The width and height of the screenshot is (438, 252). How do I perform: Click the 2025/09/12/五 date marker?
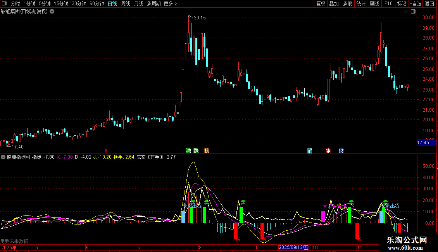[x=293, y=247]
